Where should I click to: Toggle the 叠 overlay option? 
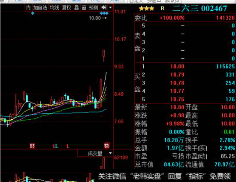pyautogui.click(x=77, y=8)
